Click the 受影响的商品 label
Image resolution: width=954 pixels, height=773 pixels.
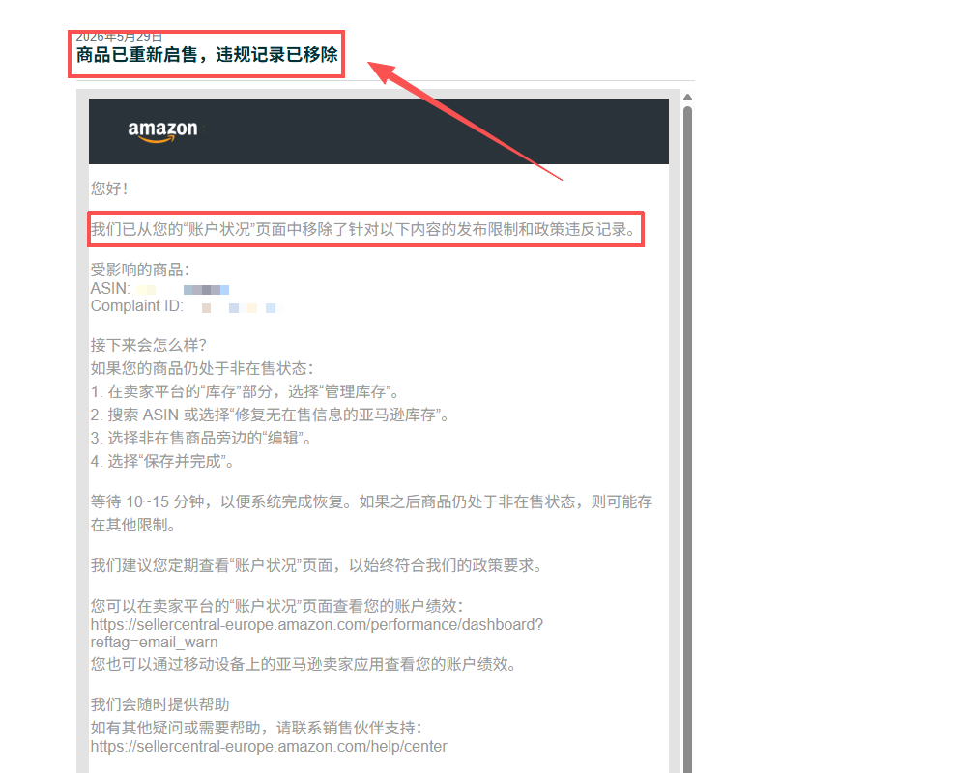click(140, 270)
